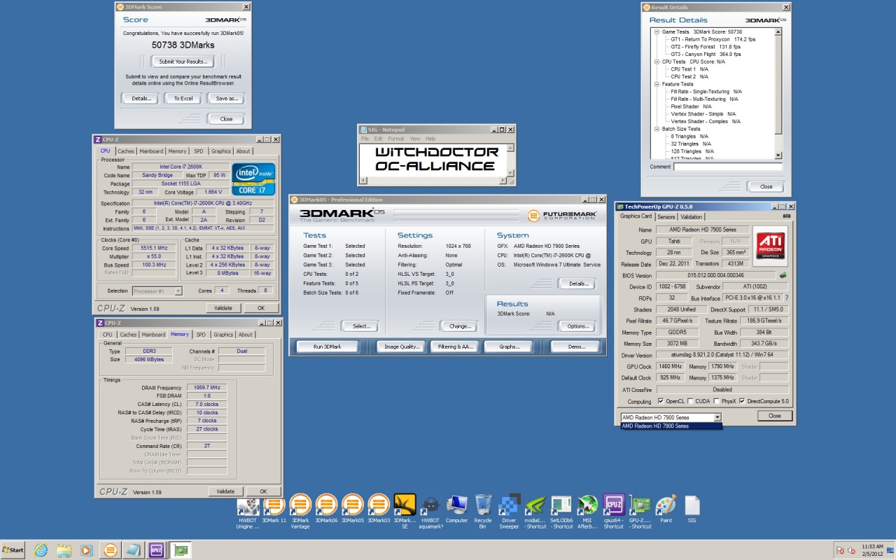Screen dimensions: 896x560
Task: Click the Comment field in Result Details
Action: (x=727, y=167)
